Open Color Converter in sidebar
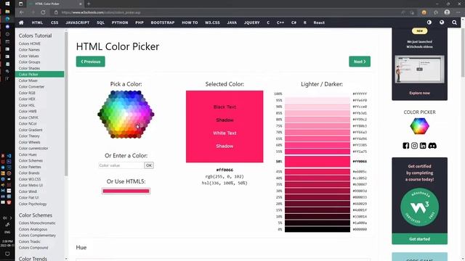 [x=31, y=87]
